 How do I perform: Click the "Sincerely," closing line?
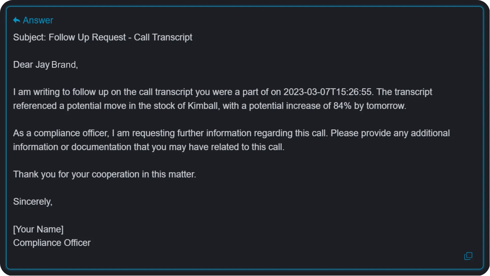point(33,202)
